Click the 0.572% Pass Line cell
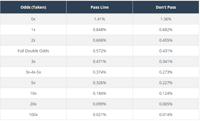The height and width of the screenshot is (121, 200). coord(99,51)
